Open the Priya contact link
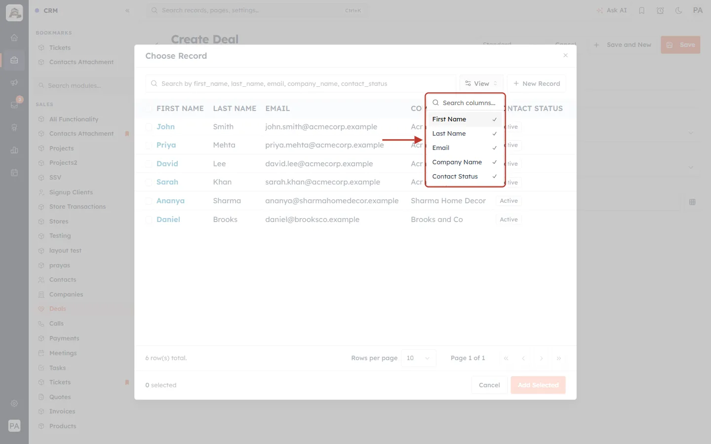The height and width of the screenshot is (444, 711). [166, 145]
